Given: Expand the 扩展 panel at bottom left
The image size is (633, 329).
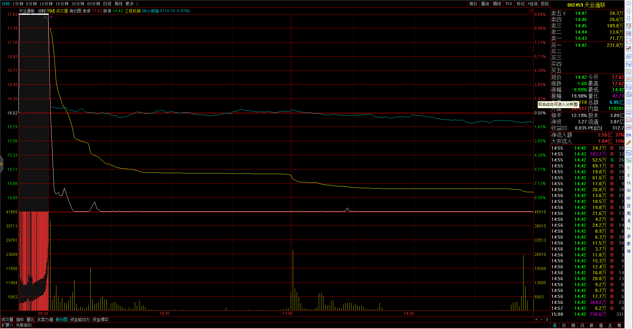Looking at the screenshot, I should pyautogui.click(x=7, y=325).
